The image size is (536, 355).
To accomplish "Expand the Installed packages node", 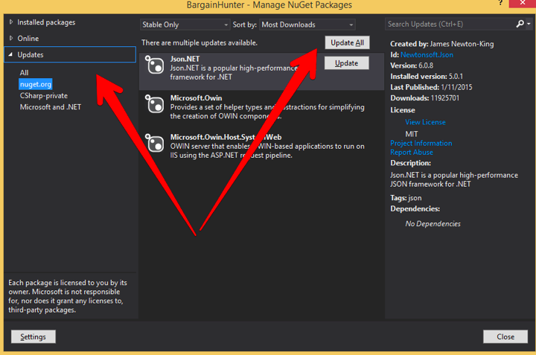I will (x=11, y=22).
